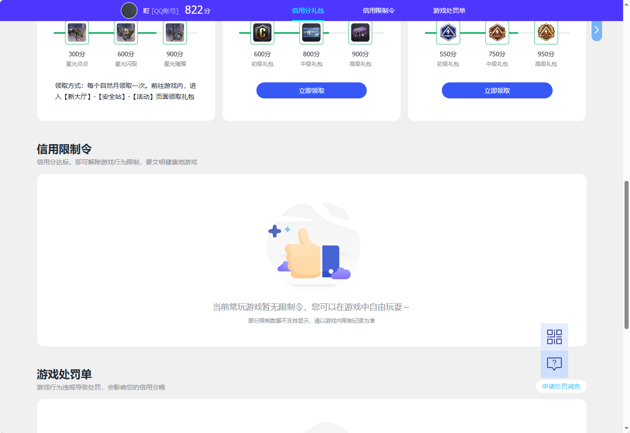Open the help question bubble icon
The height and width of the screenshot is (433, 630).
coord(554,364)
